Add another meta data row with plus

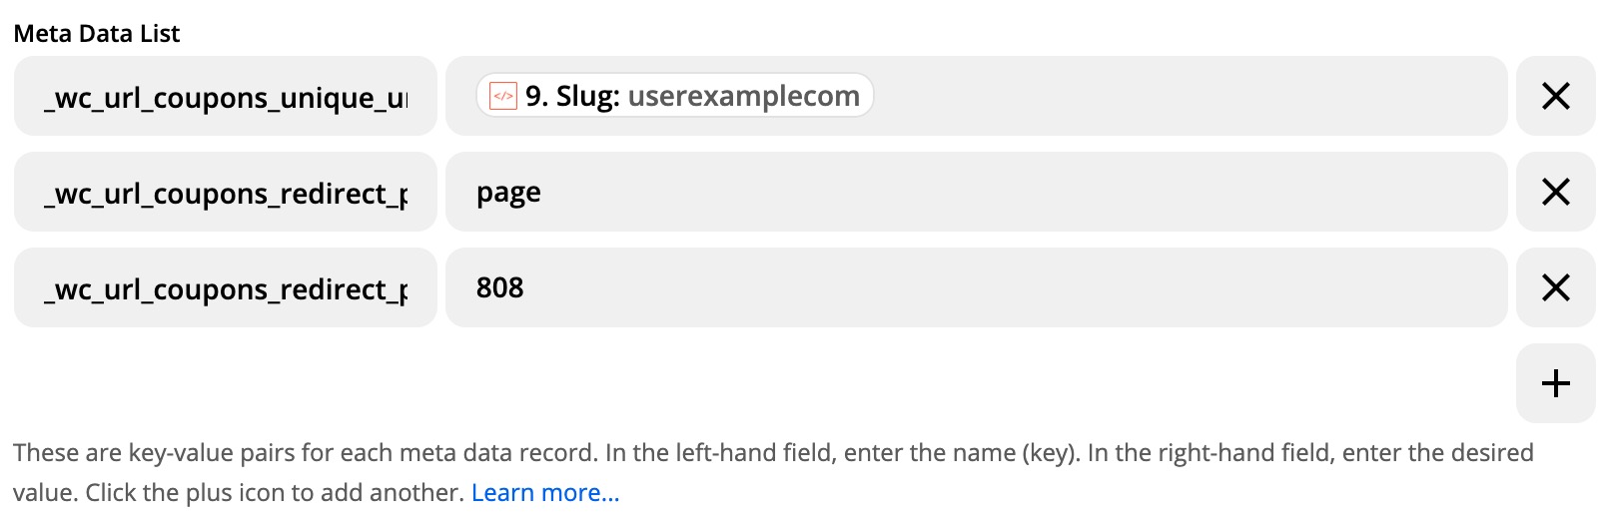1555,383
